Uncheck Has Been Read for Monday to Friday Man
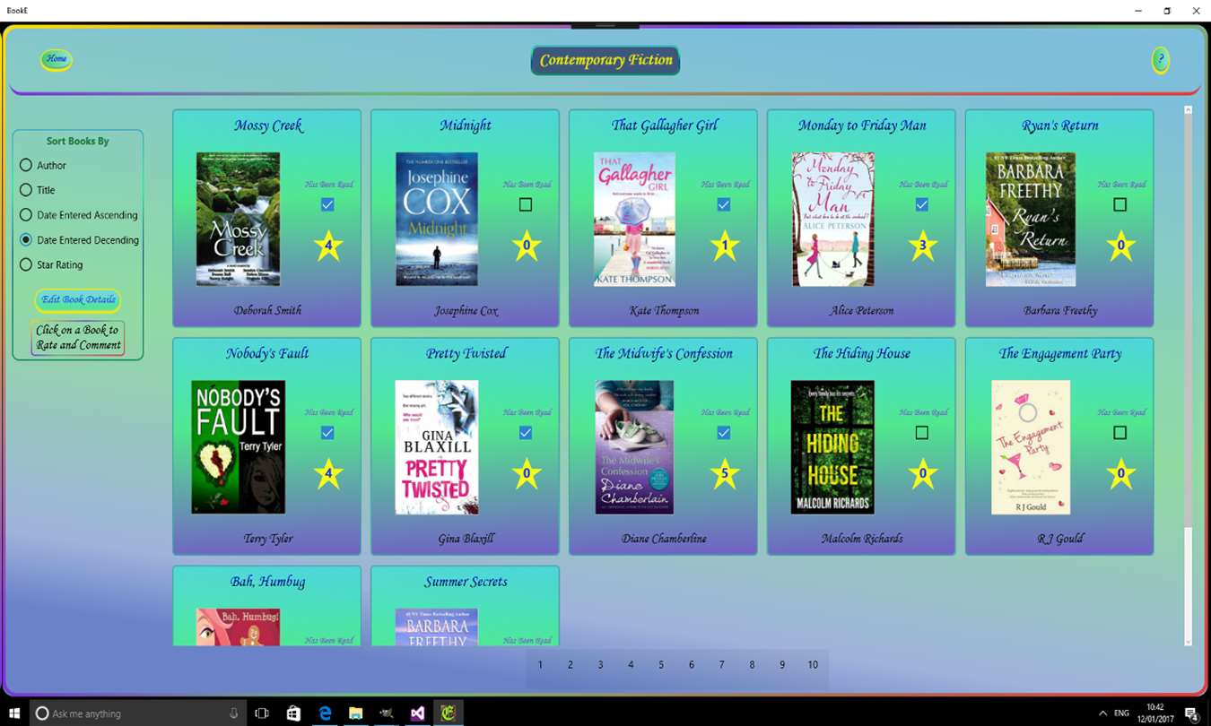The image size is (1211, 726). 922,204
